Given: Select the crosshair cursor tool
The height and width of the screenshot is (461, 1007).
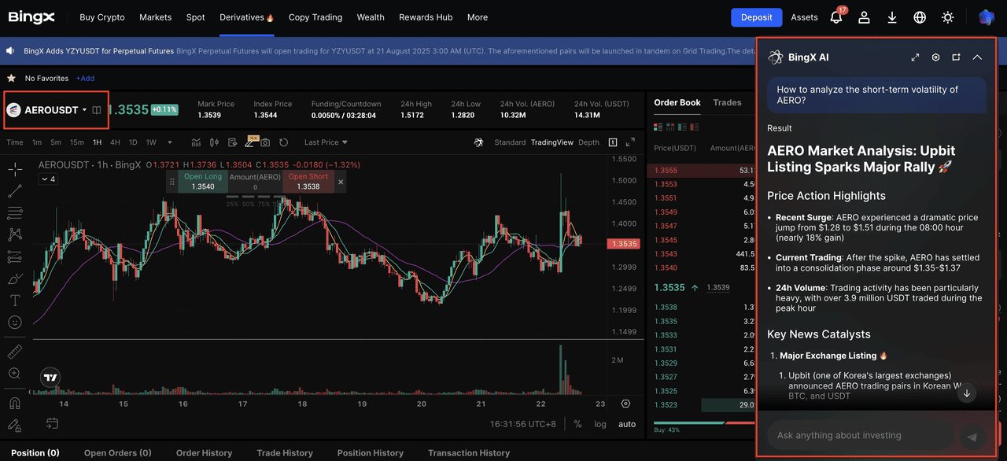Looking at the screenshot, I should (x=14, y=168).
